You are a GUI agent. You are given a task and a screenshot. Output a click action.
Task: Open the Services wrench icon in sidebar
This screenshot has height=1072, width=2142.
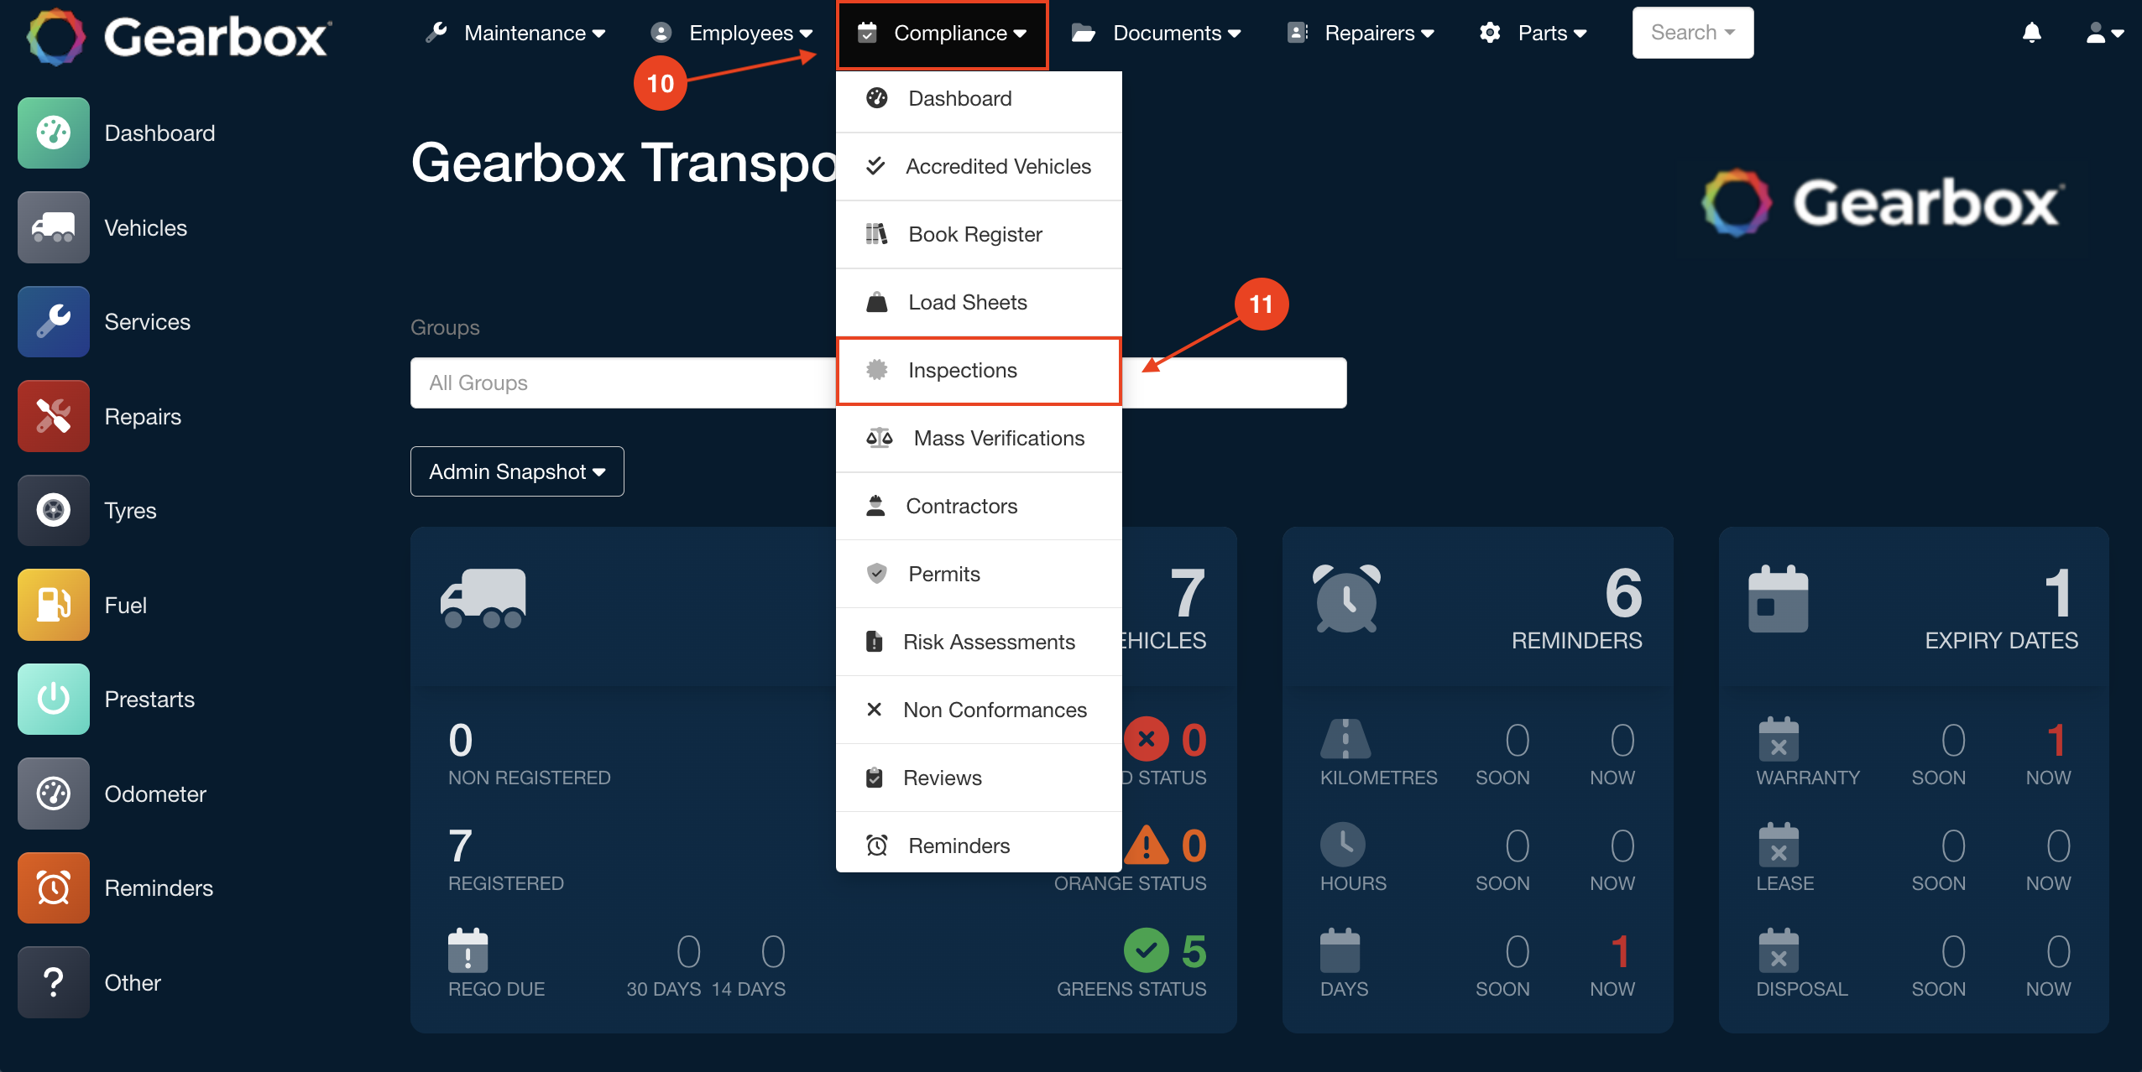point(54,321)
